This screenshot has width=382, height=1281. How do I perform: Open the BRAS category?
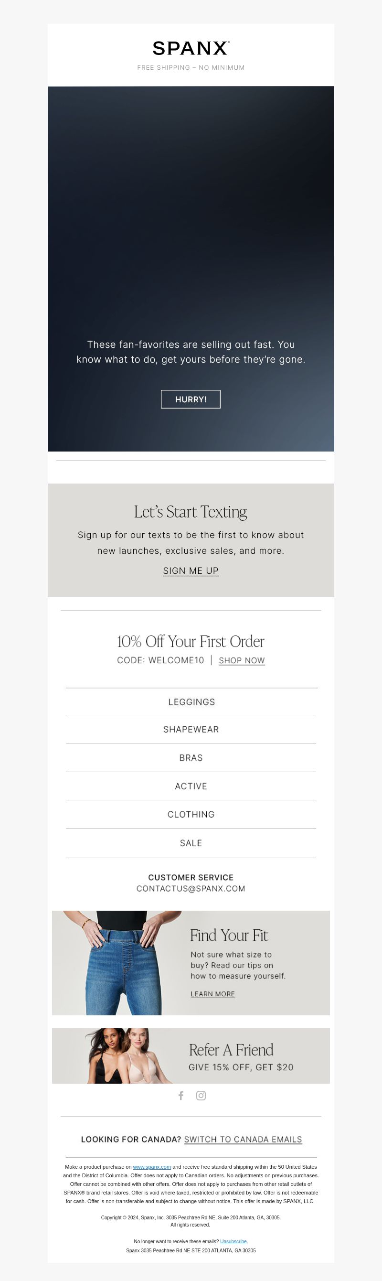pos(191,758)
